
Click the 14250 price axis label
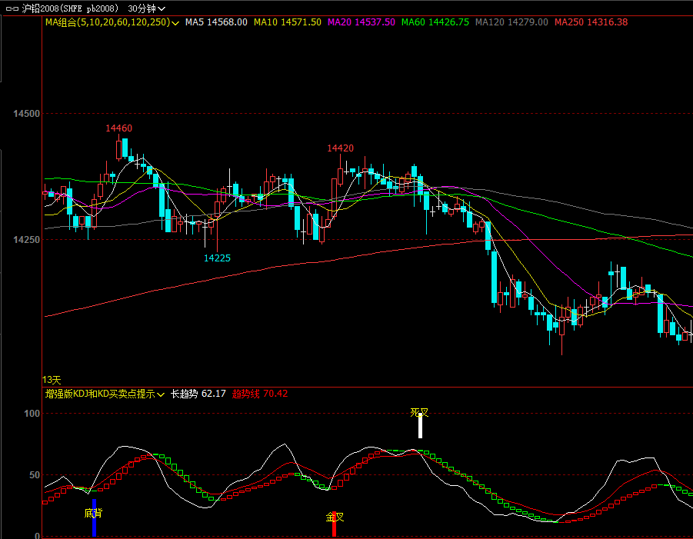26,239
